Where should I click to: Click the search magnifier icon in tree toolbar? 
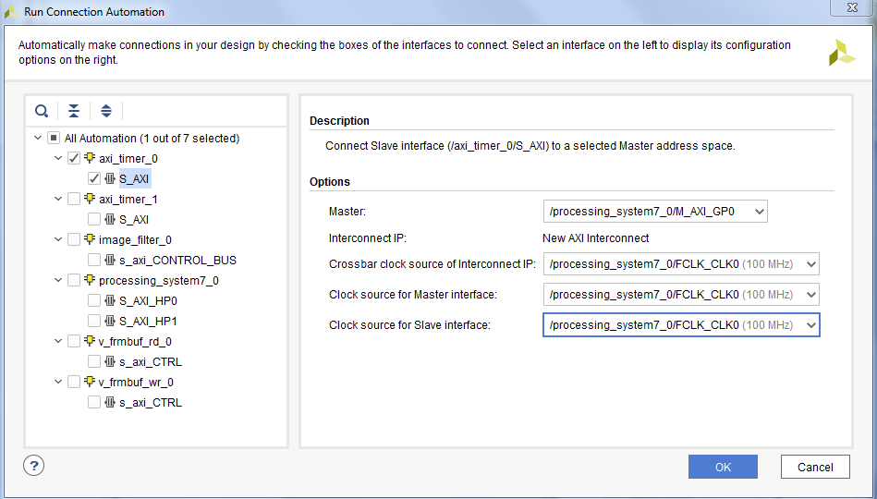pos(42,111)
